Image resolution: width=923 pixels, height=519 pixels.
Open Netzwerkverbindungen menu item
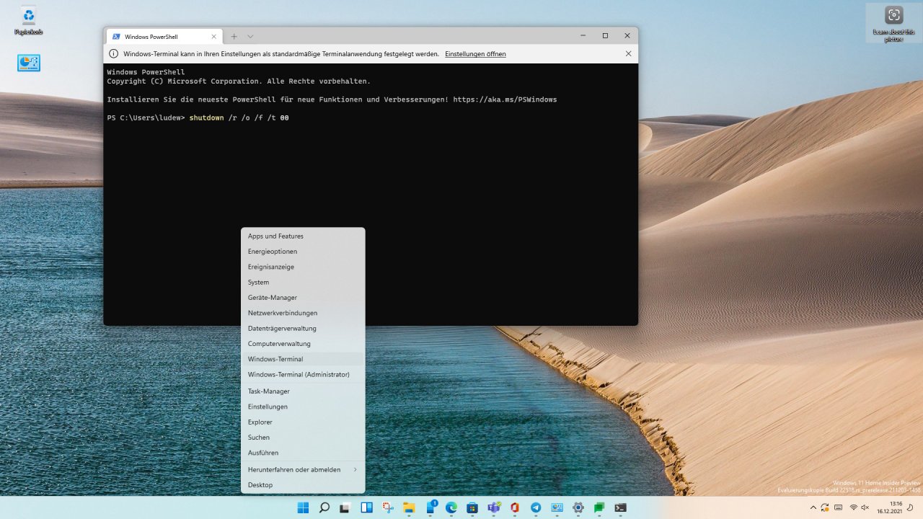coord(303,313)
